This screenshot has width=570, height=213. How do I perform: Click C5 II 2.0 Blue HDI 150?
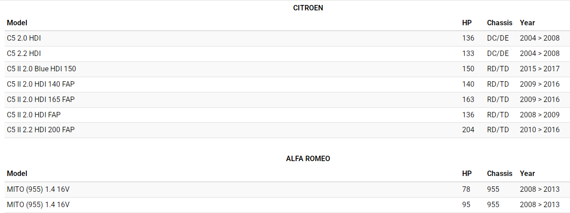point(41,69)
